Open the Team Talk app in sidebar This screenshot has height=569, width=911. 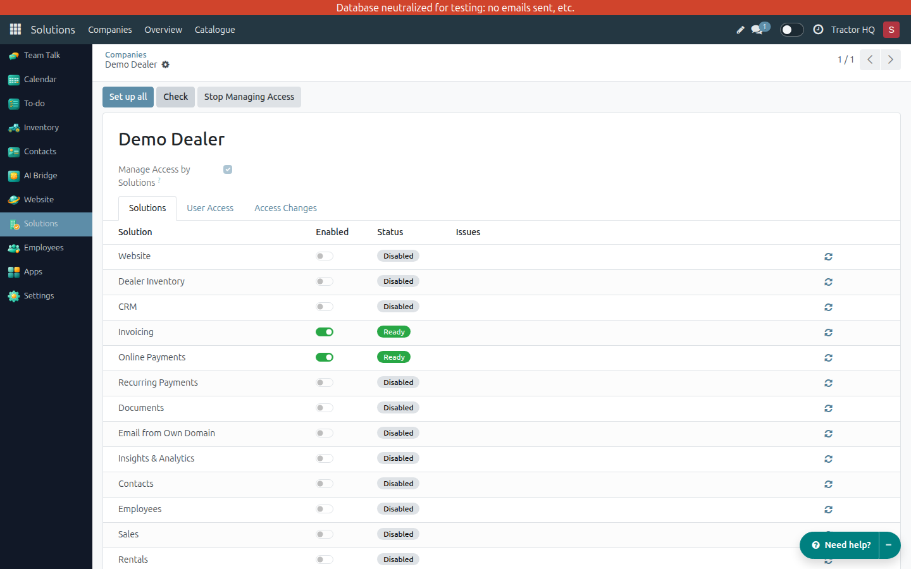click(46, 56)
